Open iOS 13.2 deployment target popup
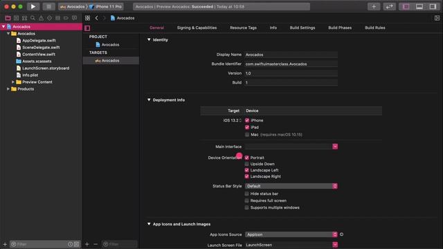 (233, 120)
